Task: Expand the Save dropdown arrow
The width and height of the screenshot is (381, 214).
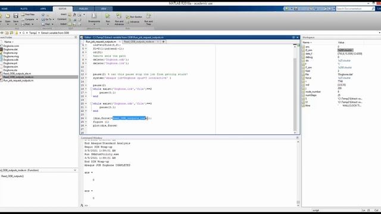Action: tap(16, 24)
